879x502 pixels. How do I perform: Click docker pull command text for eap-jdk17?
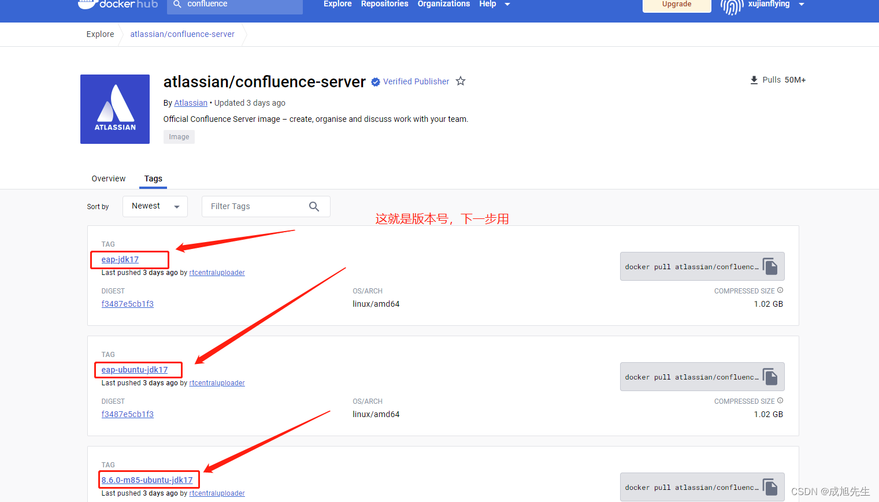(692, 267)
